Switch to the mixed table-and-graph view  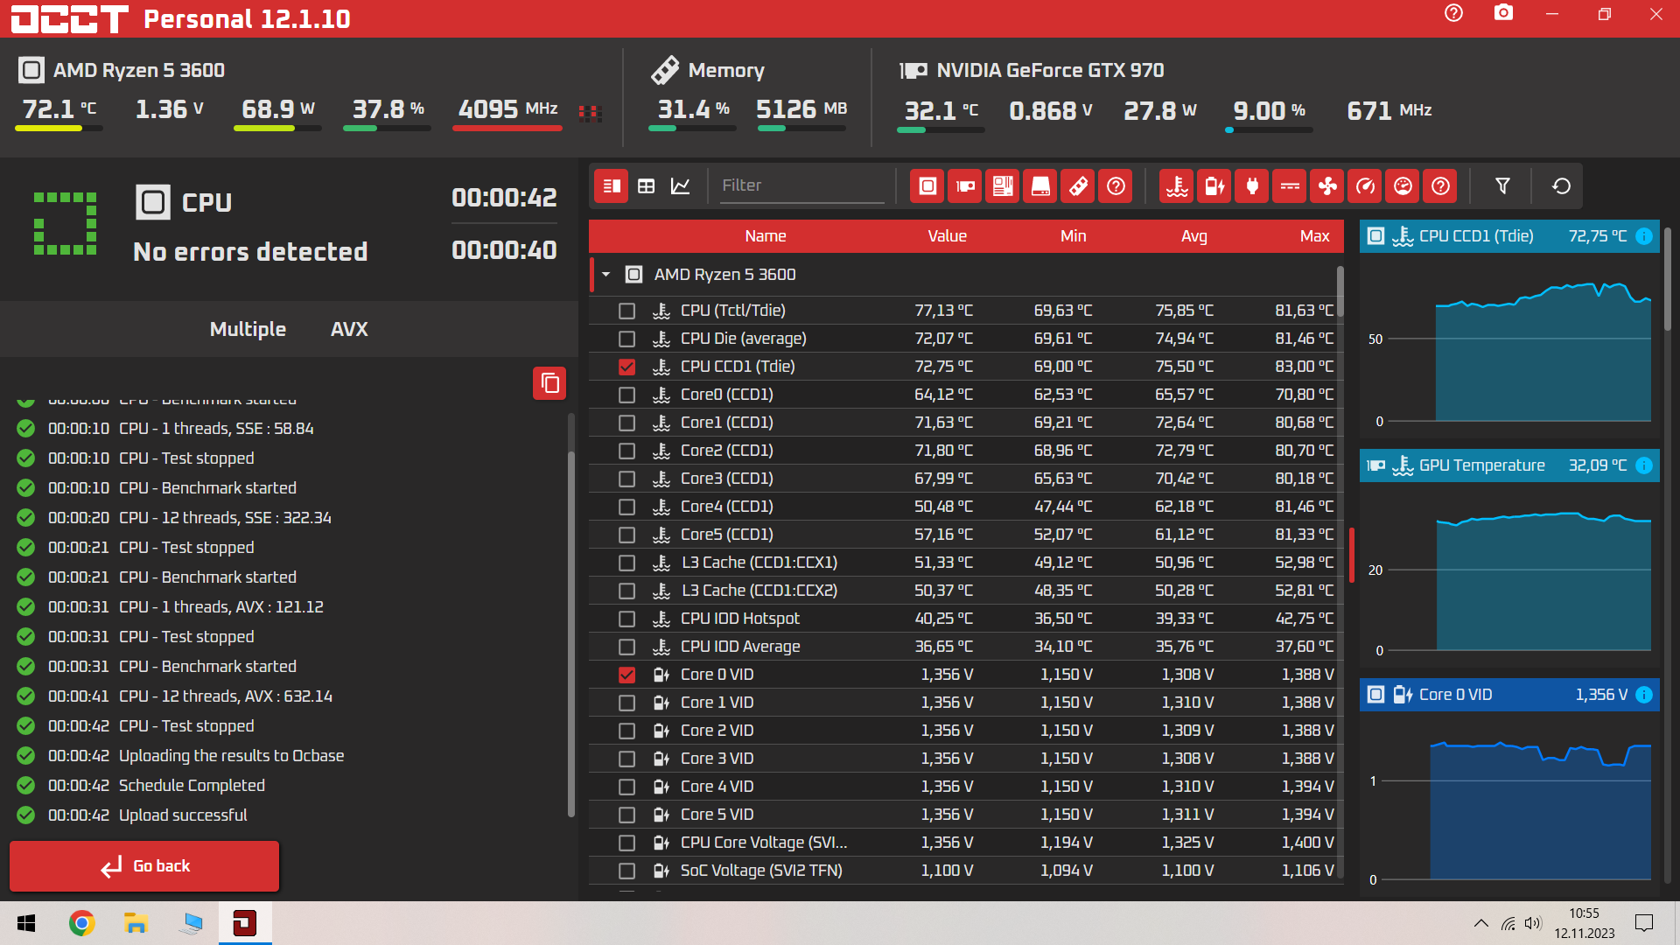[x=612, y=185]
